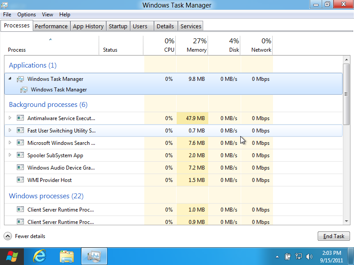
Task: Collapse the Windows Task Manager application group
Action: [10, 79]
